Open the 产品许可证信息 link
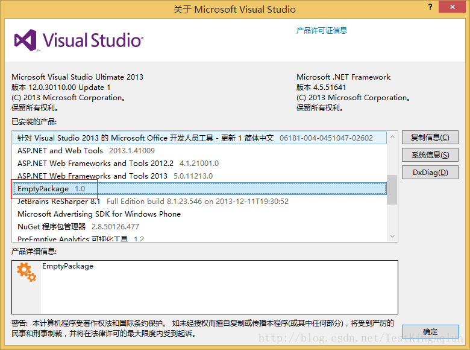The width and height of the screenshot is (470, 350). click(321, 30)
